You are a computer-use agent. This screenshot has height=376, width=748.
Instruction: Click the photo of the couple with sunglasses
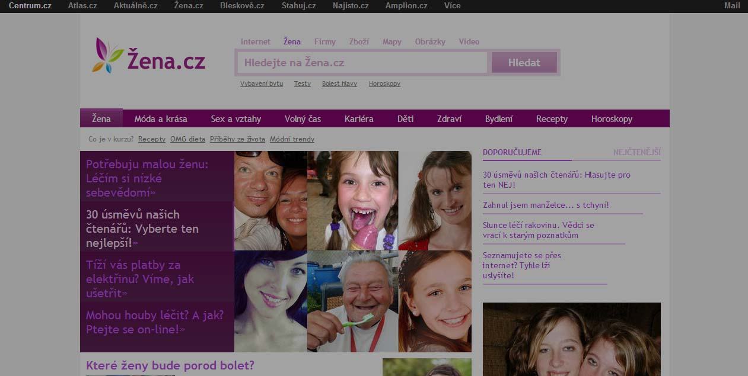270,201
